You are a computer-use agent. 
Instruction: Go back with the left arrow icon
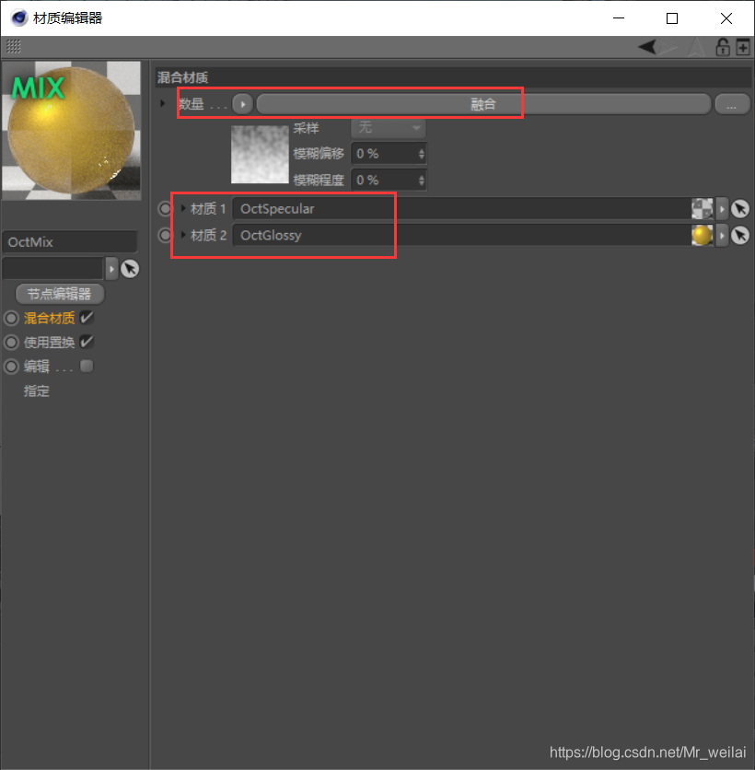[x=647, y=47]
